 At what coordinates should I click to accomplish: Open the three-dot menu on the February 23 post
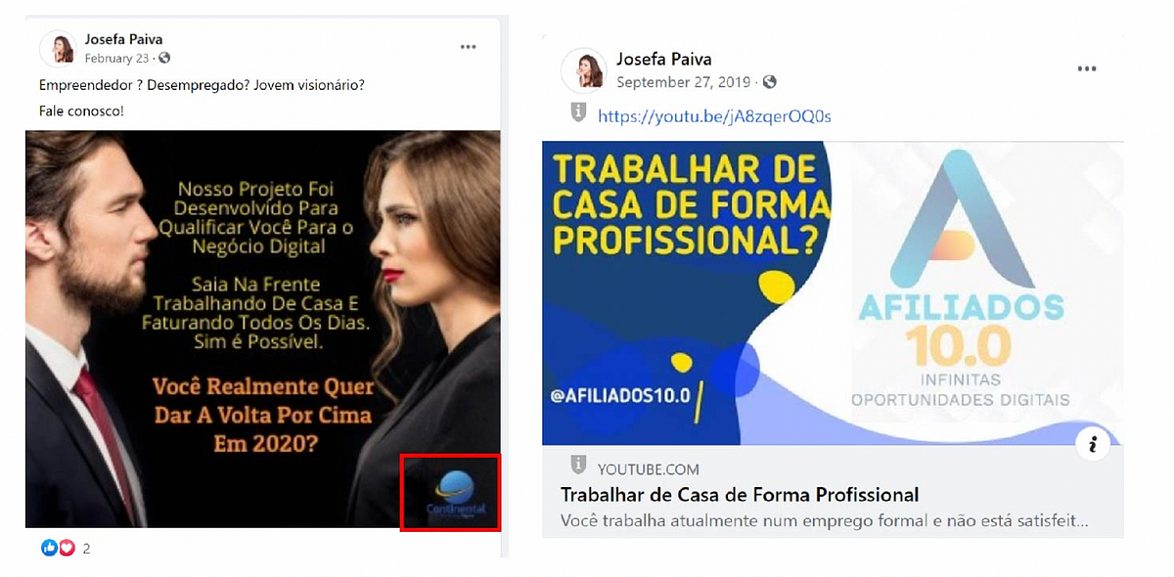(x=469, y=47)
